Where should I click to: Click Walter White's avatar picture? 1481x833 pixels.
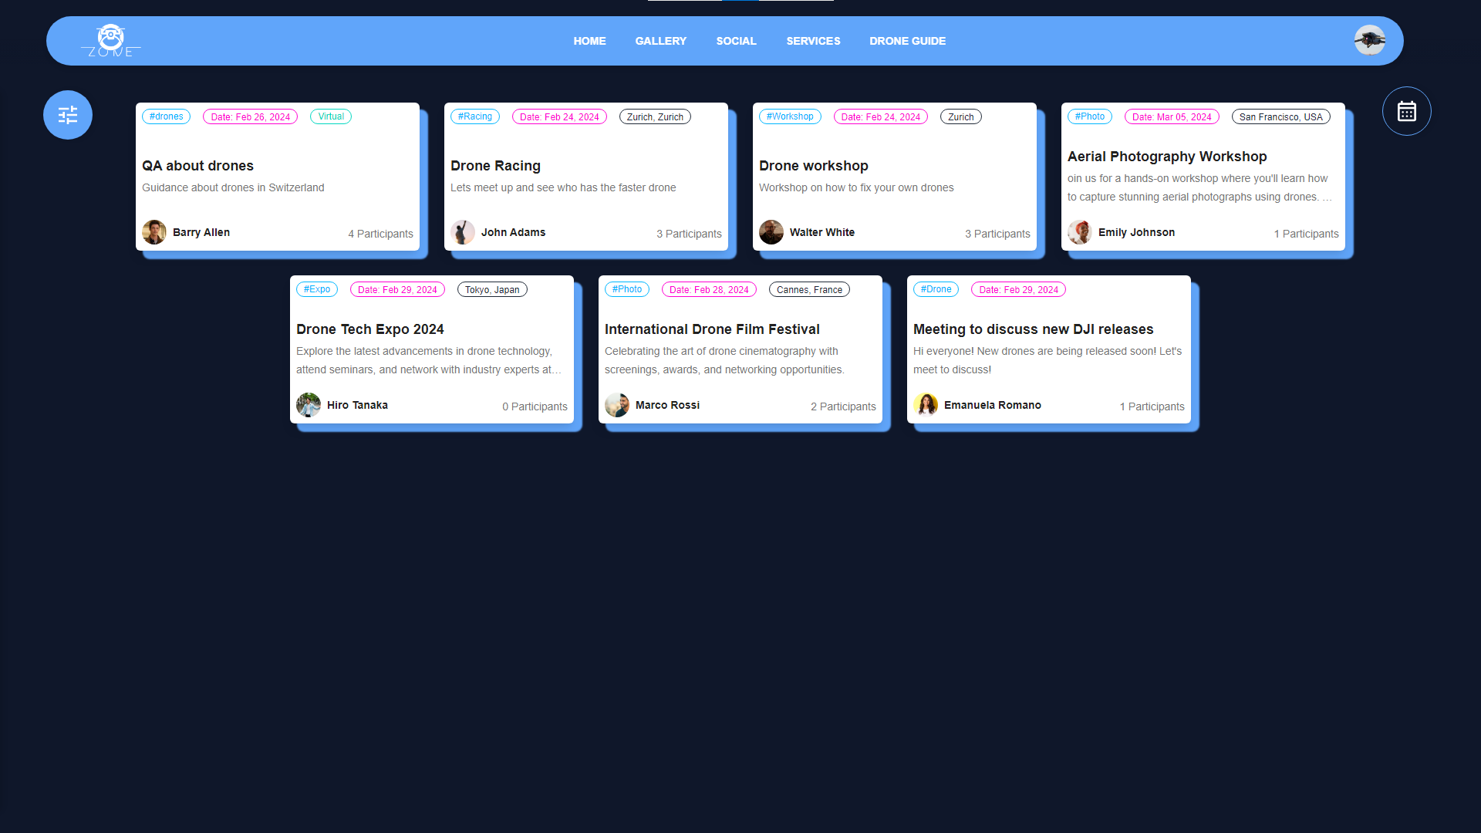pos(771,232)
